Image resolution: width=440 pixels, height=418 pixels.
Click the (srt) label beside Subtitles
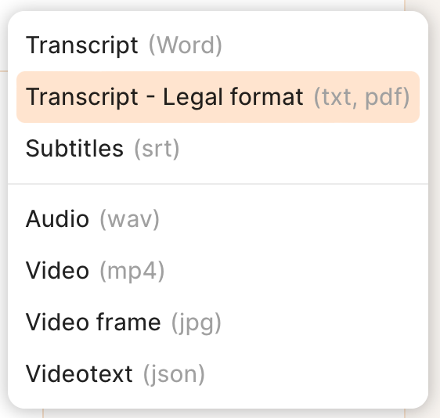[x=157, y=149]
